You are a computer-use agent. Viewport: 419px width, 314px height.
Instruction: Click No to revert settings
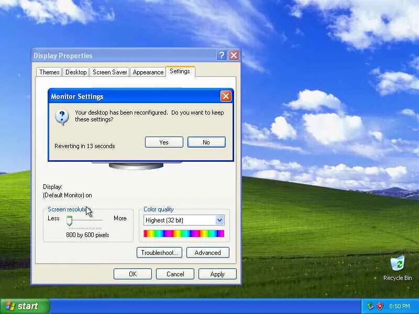tap(206, 142)
